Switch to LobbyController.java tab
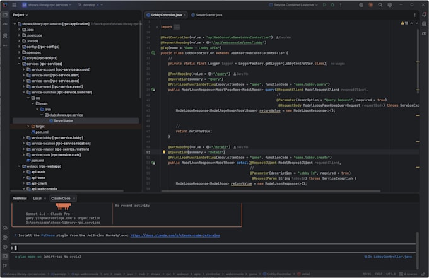 pos(165,15)
